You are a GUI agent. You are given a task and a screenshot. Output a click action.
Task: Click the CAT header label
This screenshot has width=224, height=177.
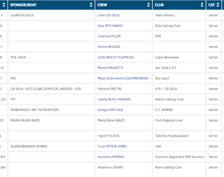(211, 5)
